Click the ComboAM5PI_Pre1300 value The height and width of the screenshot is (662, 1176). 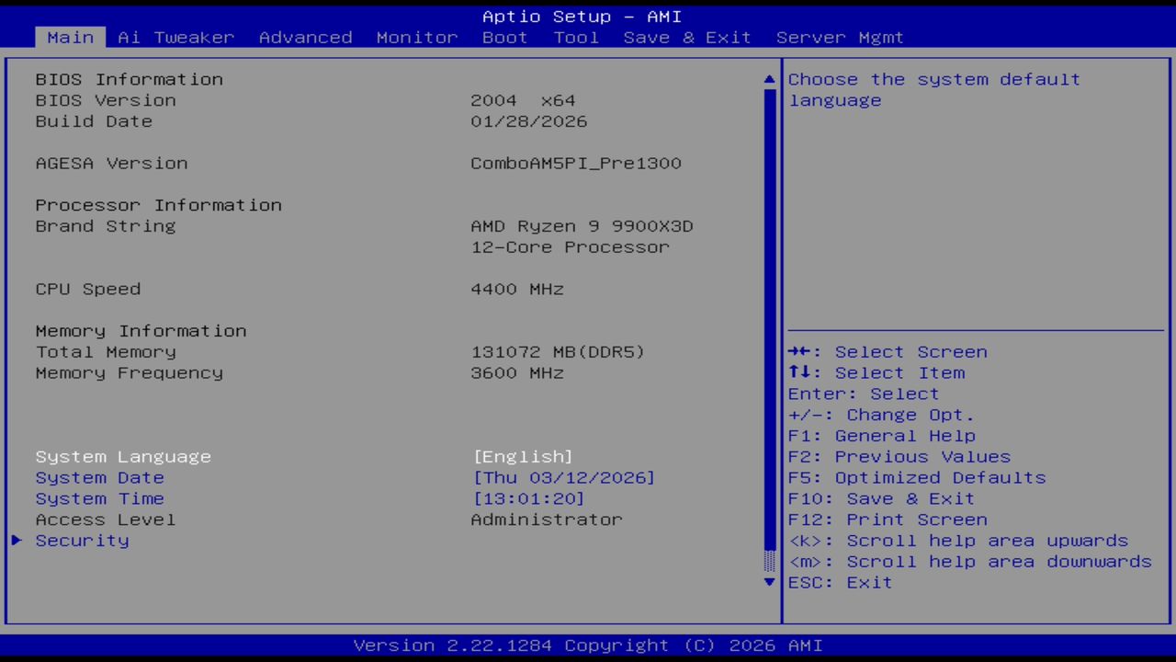[x=576, y=164]
